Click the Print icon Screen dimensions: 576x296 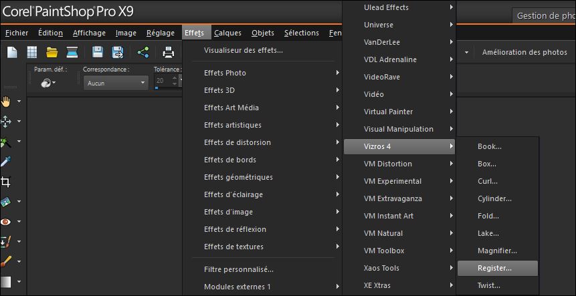tap(168, 52)
